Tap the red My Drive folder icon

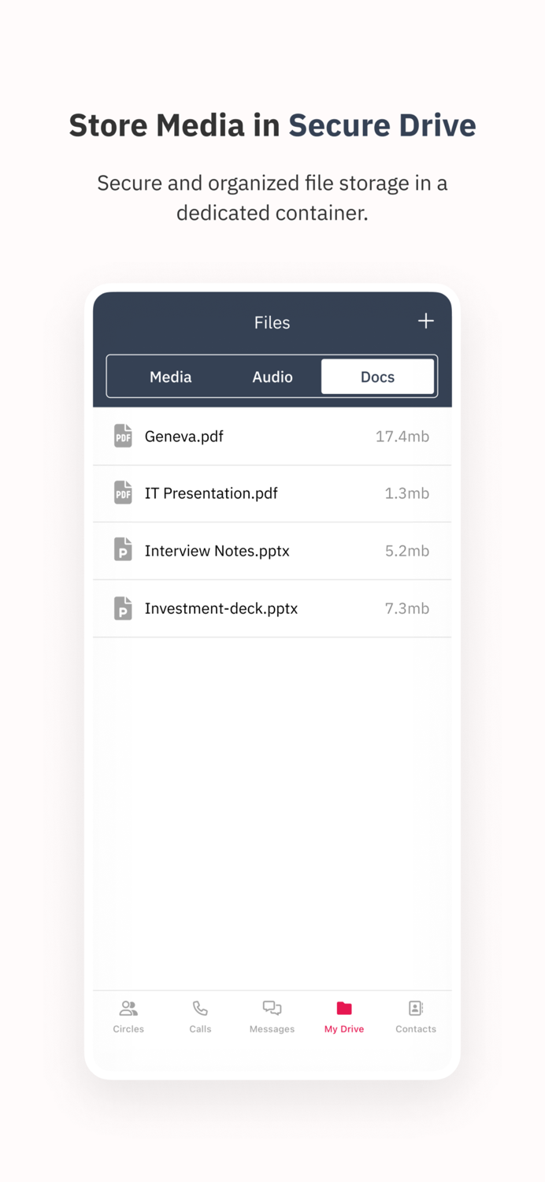pyautogui.click(x=344, y=1009)
